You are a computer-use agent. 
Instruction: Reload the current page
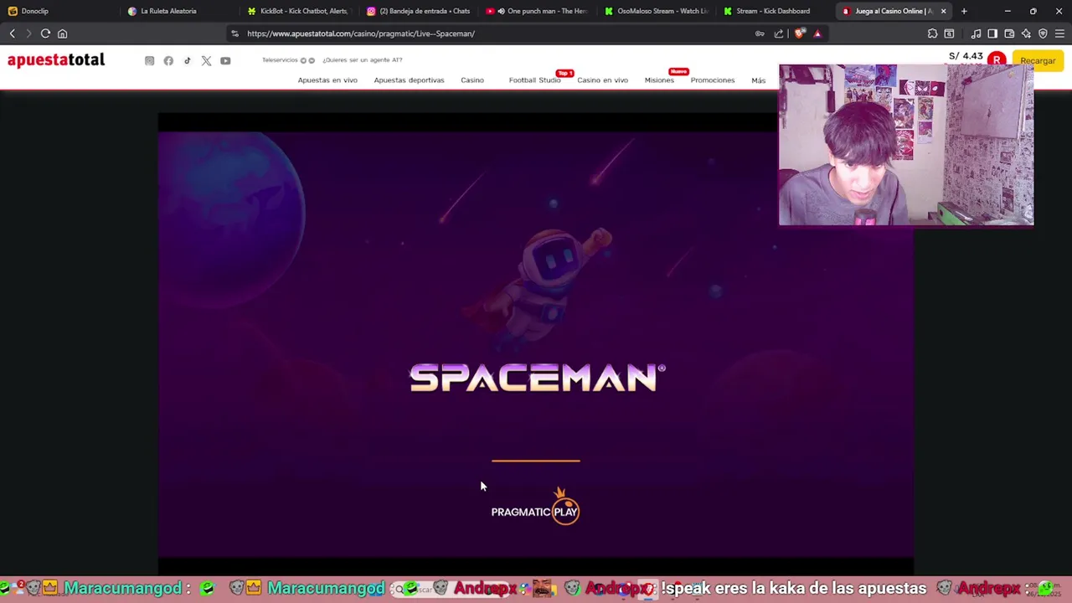pyautogui.click(x=45, y=33)
